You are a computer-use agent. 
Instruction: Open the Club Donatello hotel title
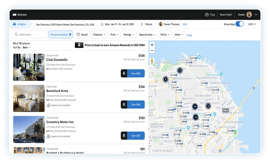point(57,60)
